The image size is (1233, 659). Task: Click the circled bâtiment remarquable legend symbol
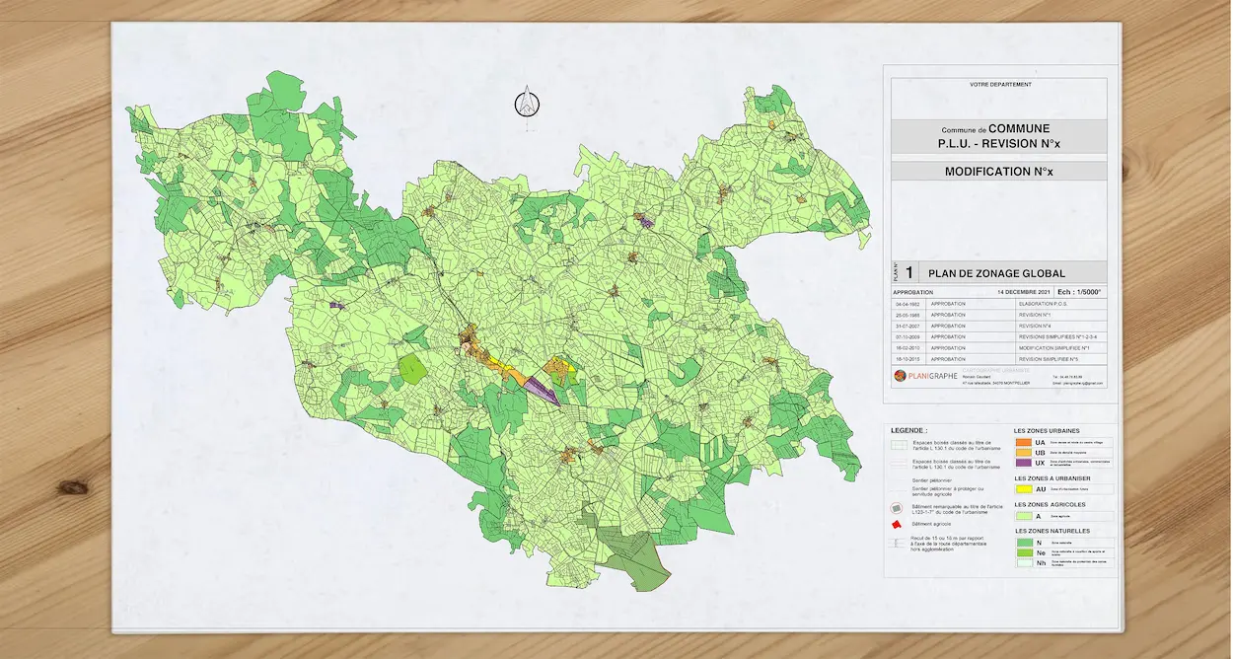tap(898, 506)
